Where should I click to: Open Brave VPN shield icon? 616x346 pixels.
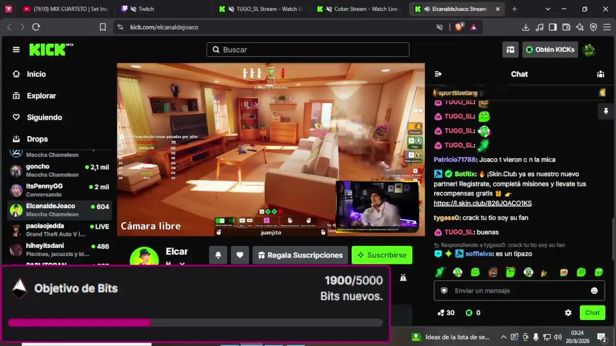[x=593, y=27]
